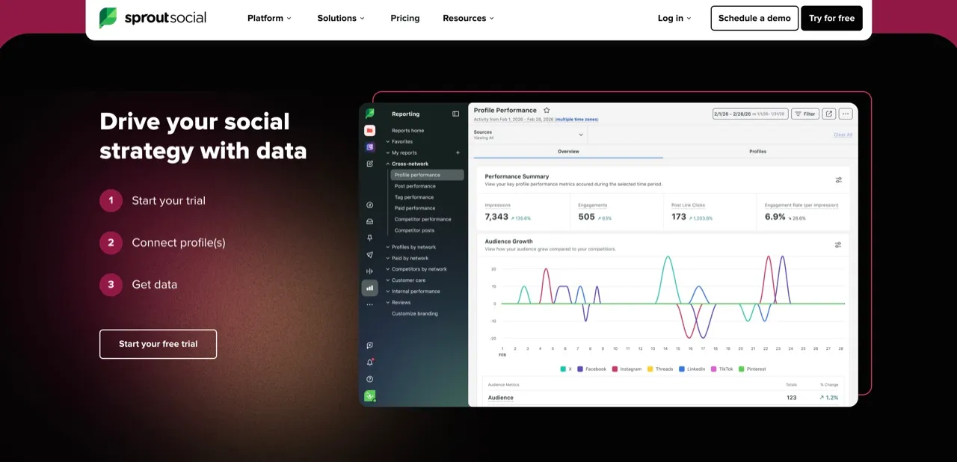Favorite Profile Performance with the star icon
957x462 pixels.
pyautogui.click(x=547, y=110)
